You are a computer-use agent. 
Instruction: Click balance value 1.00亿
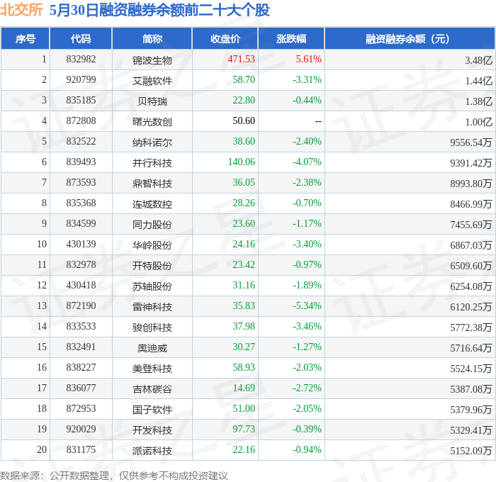click(478, 122)
